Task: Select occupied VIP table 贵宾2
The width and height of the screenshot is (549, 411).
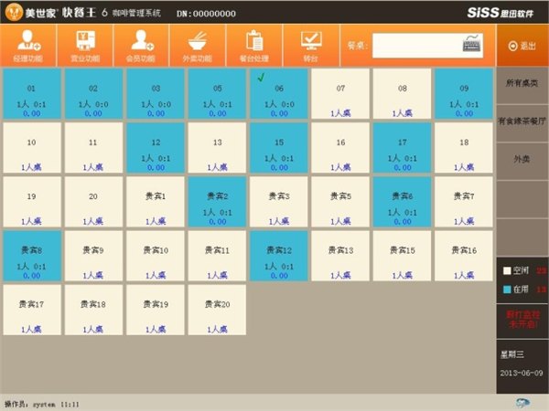Action: [x=217, y=202]
